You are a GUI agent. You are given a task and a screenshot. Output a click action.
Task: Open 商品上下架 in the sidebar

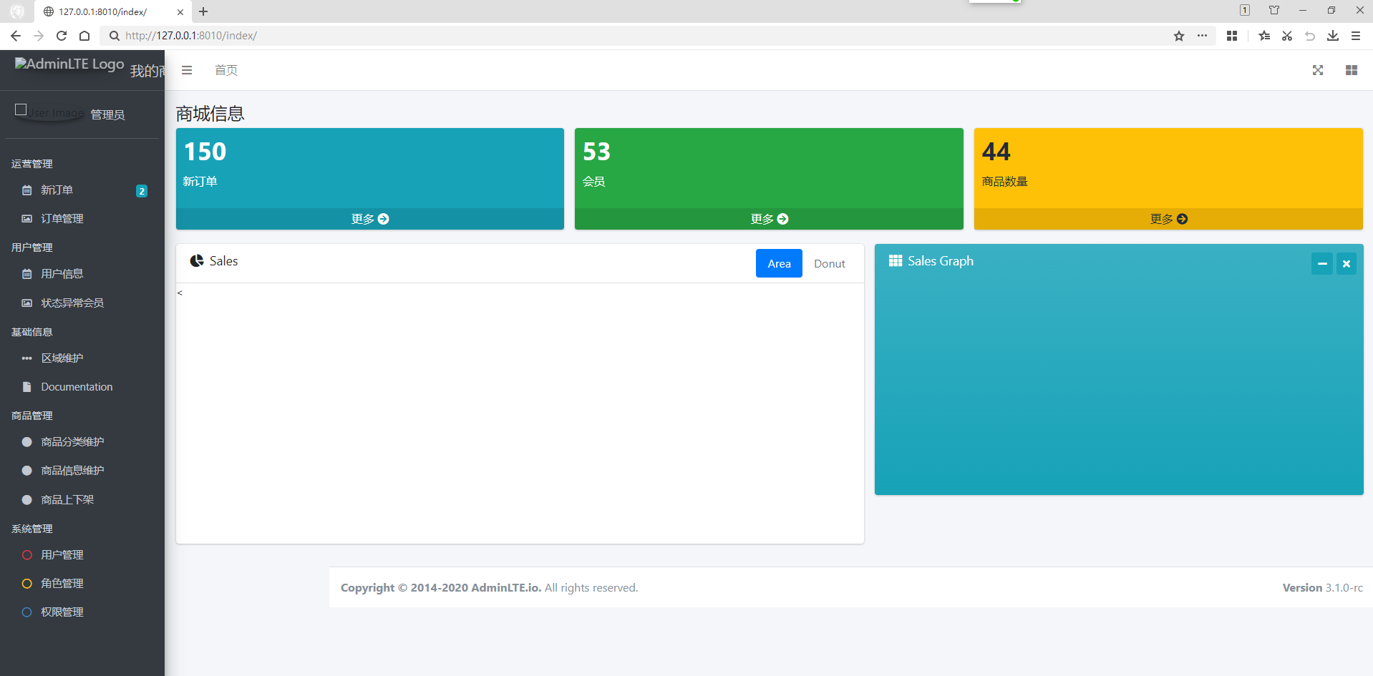tap(82, 500)
